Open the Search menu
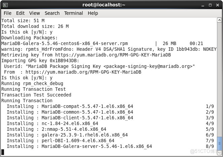This screenshot has height=157, width=223. pos(52,13)
